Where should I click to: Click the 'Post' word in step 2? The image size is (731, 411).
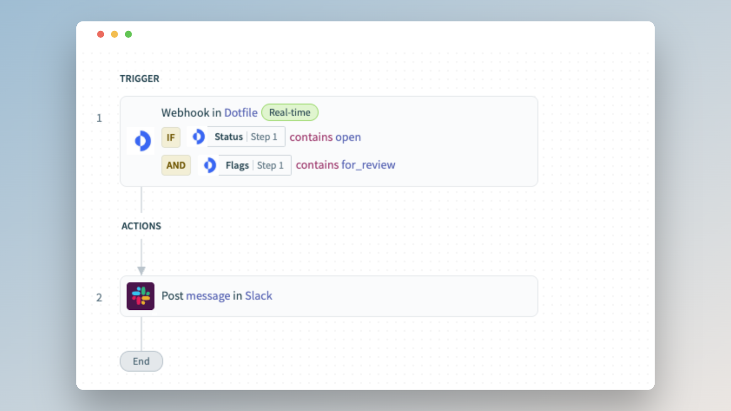(172, 296)
